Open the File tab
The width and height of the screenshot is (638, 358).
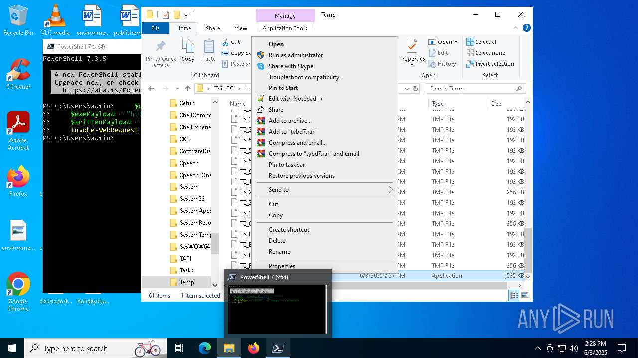(x=156, y=28)
